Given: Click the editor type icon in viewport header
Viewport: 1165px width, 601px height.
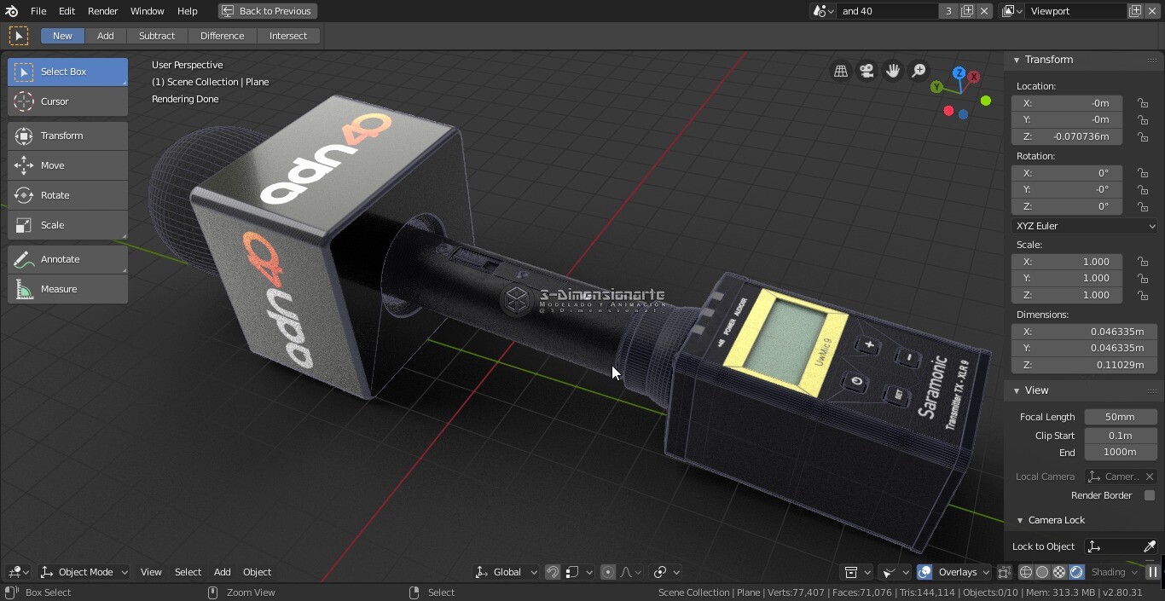Looking at the screenshot, I should 18,572.
